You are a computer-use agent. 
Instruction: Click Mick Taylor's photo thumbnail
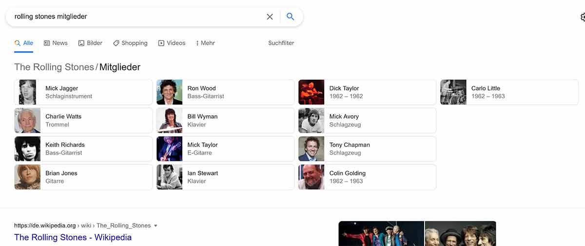point(170,148)
